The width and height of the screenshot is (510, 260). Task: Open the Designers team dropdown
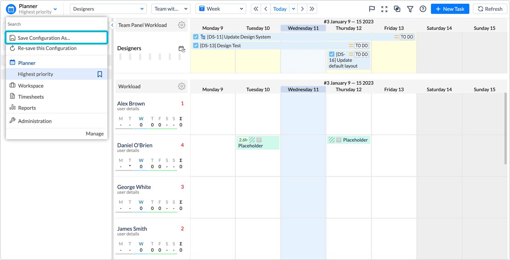(x=108, y=9)
